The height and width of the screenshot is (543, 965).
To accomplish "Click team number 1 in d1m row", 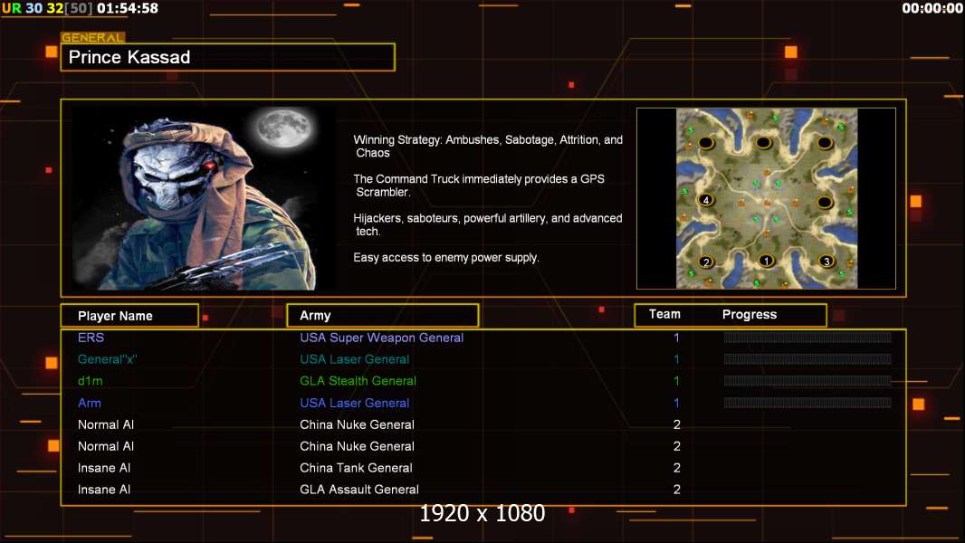I will [676, 381].
